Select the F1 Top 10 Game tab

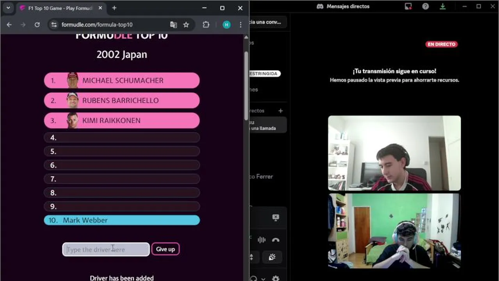point(61,8)
